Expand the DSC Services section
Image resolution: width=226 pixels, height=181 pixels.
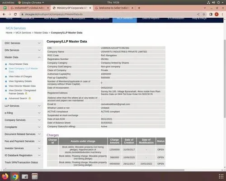click(x=23, y=43)
